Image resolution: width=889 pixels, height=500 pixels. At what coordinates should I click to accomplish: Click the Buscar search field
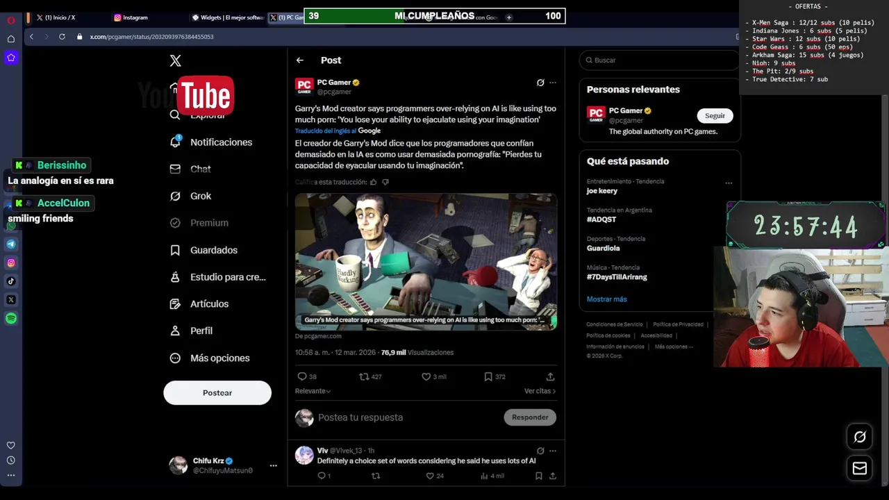tap(658, 60)
